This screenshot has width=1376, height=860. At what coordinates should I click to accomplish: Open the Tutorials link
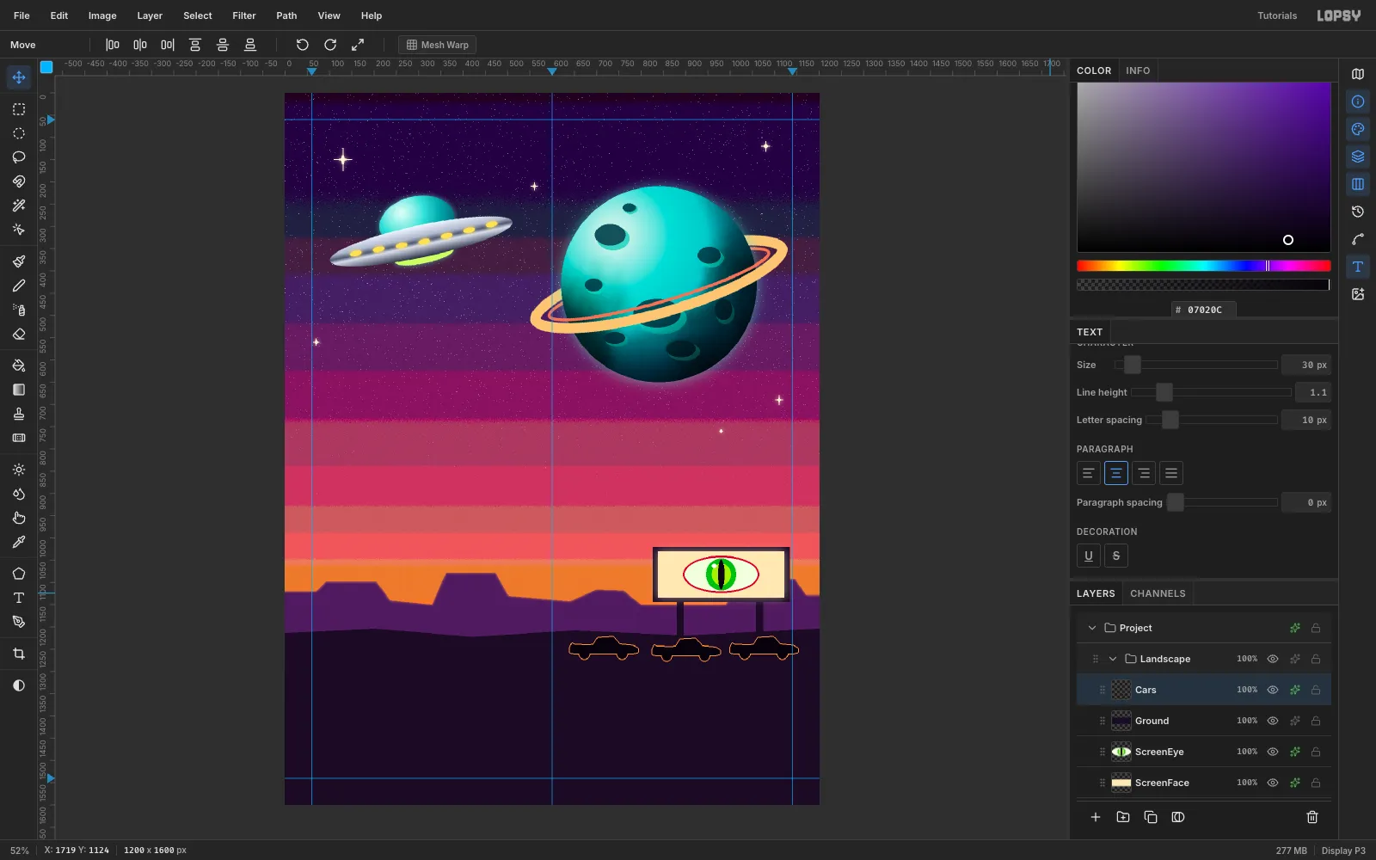(1277, 15)
